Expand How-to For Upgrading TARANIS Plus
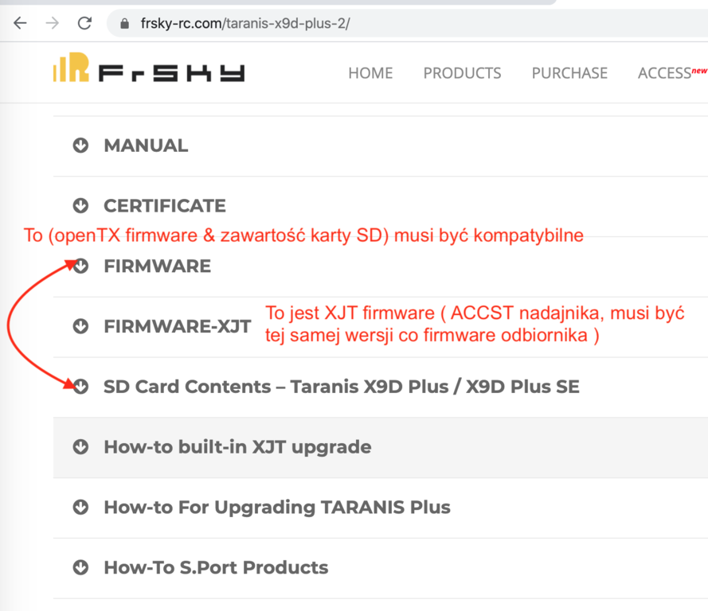708x611 pixels. pyautogui.click(x=276, y=508)
